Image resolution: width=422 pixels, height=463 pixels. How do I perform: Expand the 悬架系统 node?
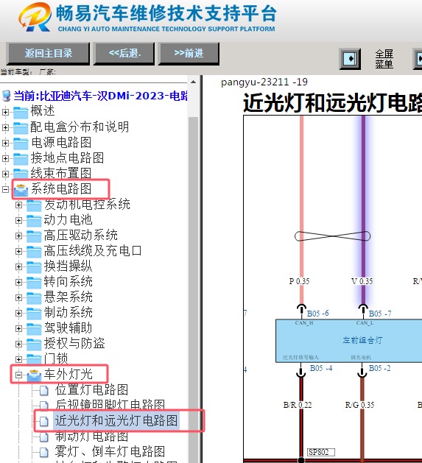pyautogui.click(x=18, y=297)
